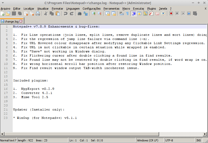
Task: Click line number 14 in the margin
Action: 6,80
